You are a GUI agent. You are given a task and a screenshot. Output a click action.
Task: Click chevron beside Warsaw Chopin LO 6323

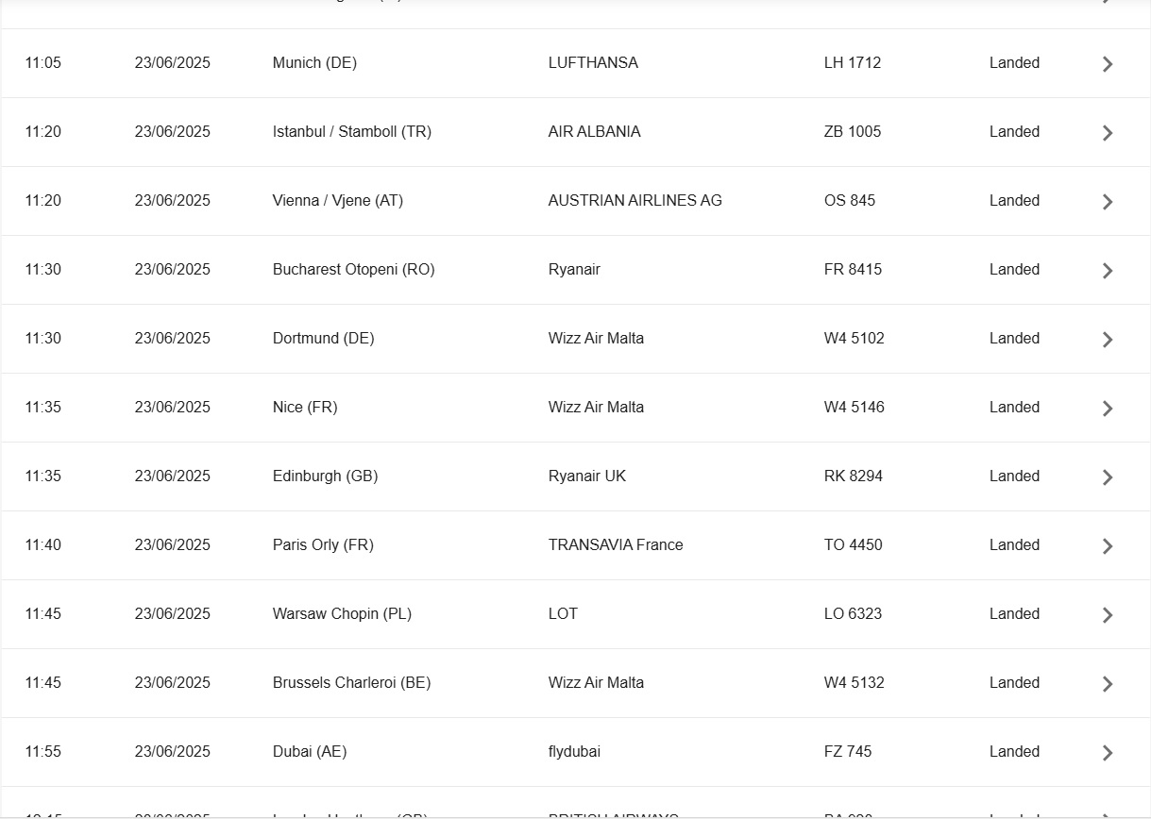coord(1108,615)
